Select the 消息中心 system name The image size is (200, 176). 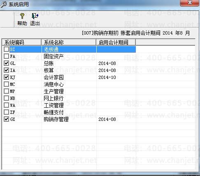53,84
